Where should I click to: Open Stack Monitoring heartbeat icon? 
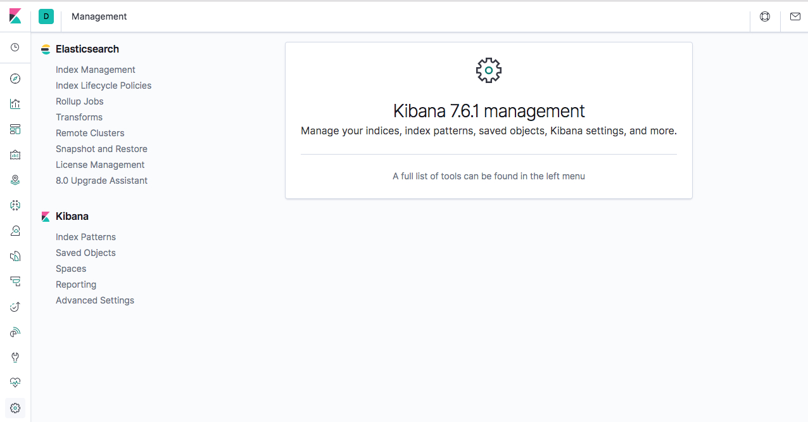(15, 383)
